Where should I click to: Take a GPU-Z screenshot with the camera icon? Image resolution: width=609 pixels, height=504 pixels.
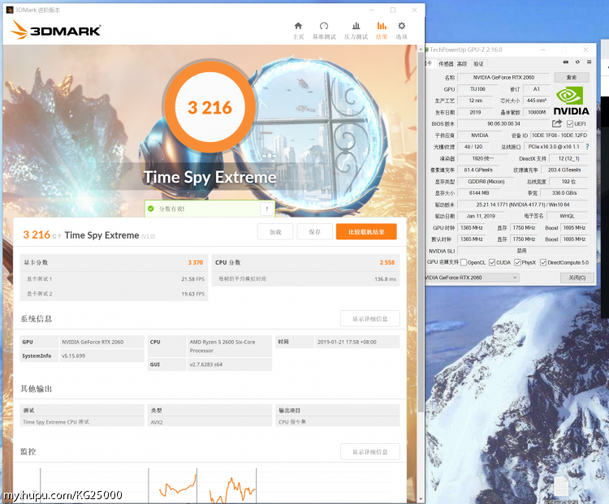[x=566, y=62]
